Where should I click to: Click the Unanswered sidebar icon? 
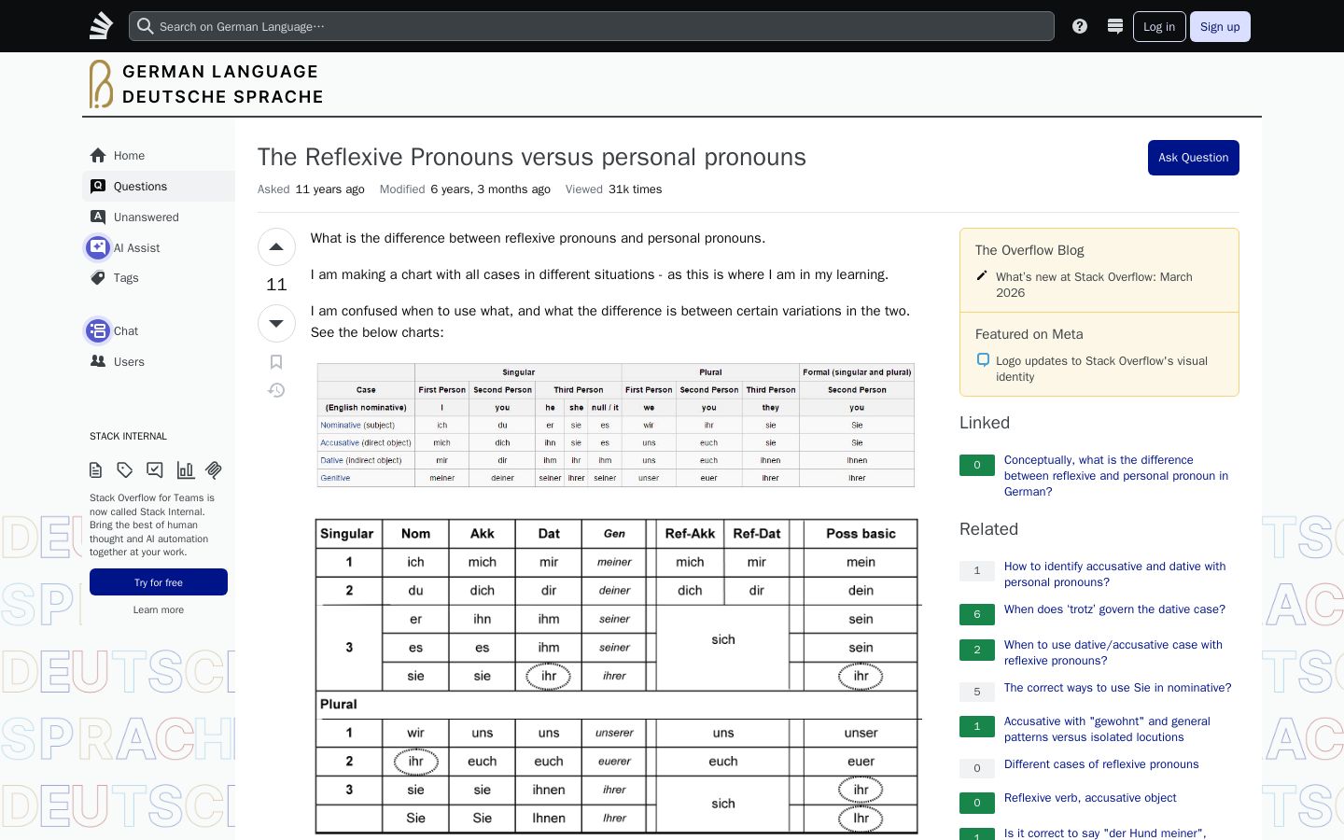click(x=98, y=217)
